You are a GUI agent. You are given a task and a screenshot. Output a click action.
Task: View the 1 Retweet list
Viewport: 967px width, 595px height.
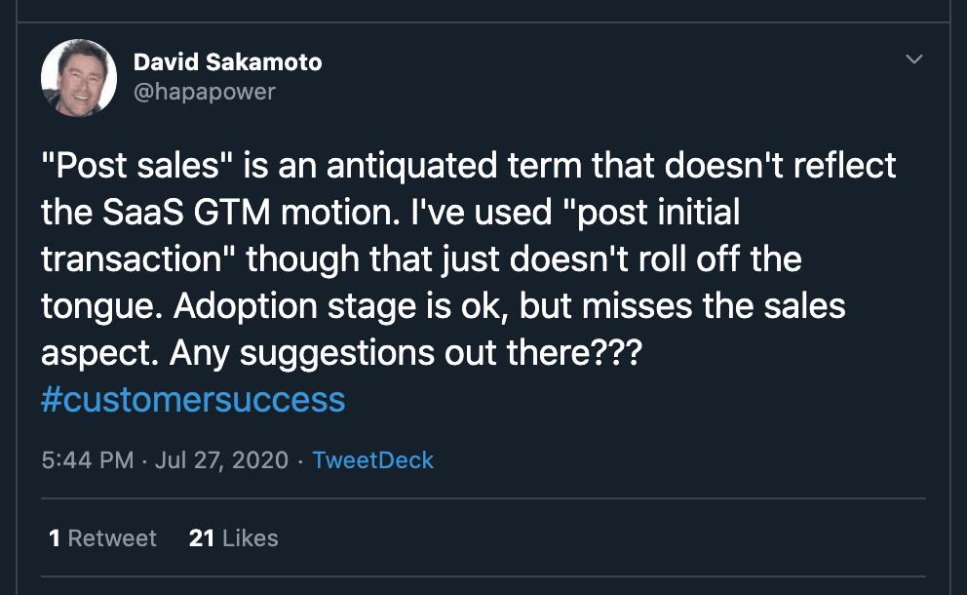[x=102, y=538]
